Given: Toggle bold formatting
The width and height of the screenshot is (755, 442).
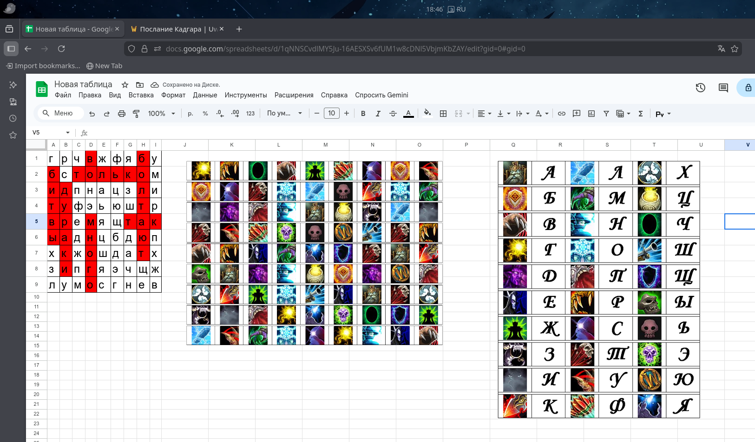Looking at the screenshot, I should [363, 114].
